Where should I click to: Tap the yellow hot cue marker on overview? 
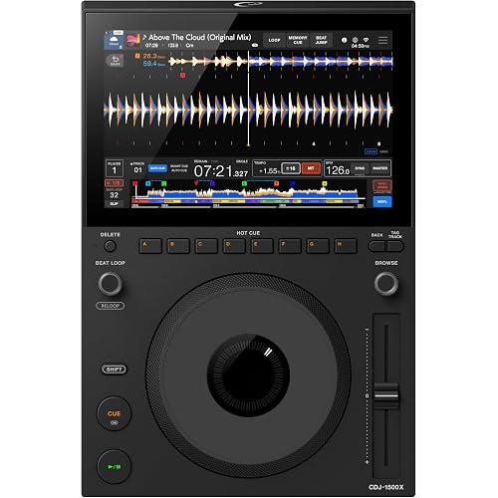325,183
